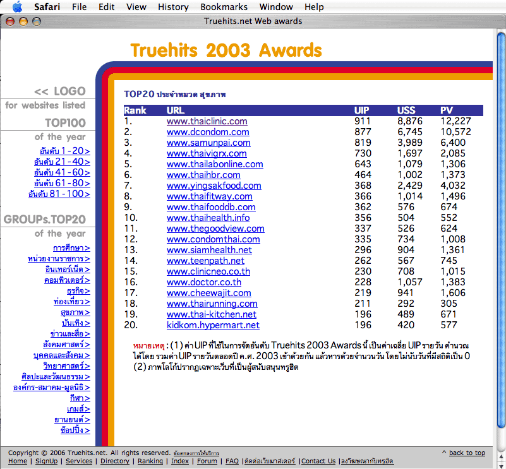Click the back to top link
506x469 pixels.
pos(466,453)
